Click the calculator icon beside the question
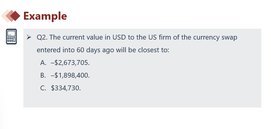 11,37
